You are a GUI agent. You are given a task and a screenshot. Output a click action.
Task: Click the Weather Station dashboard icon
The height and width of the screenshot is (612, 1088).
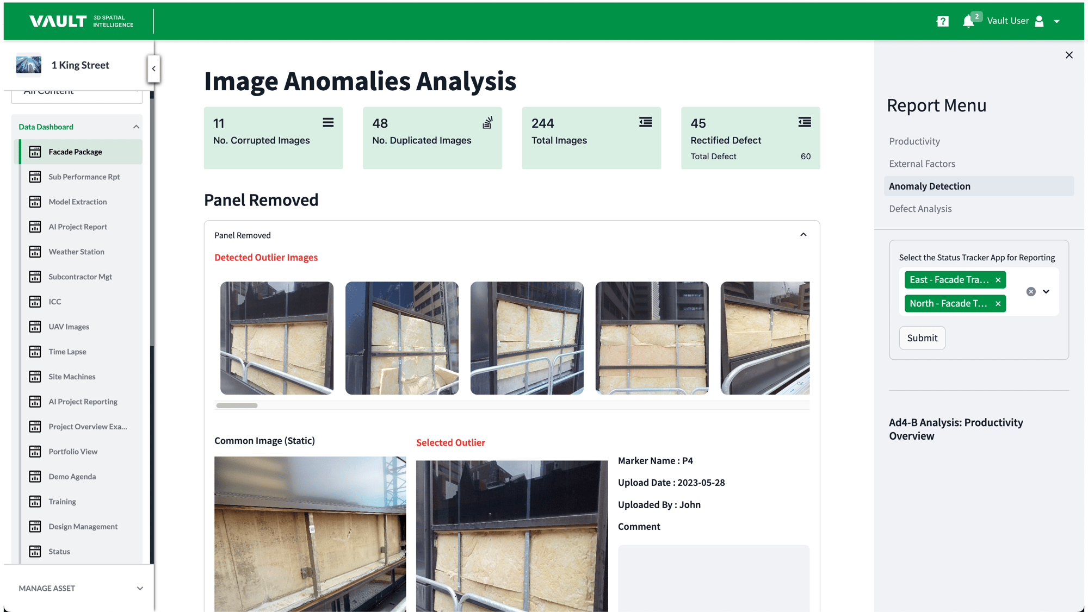click(35, 252)
